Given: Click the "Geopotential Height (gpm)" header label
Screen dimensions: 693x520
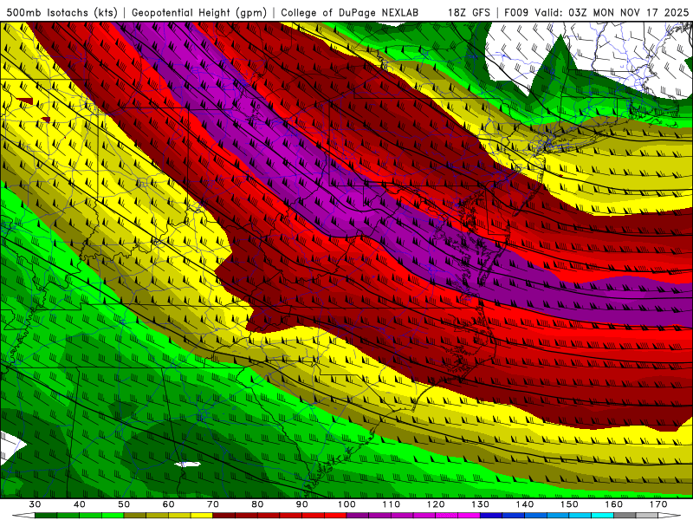Looking at the screenshot, I should tap(199, 12).
